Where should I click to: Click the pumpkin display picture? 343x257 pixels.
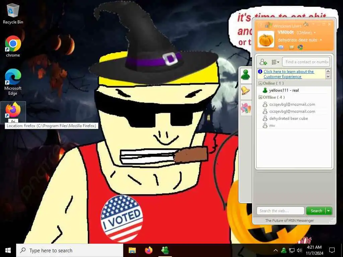pos(266,39)
